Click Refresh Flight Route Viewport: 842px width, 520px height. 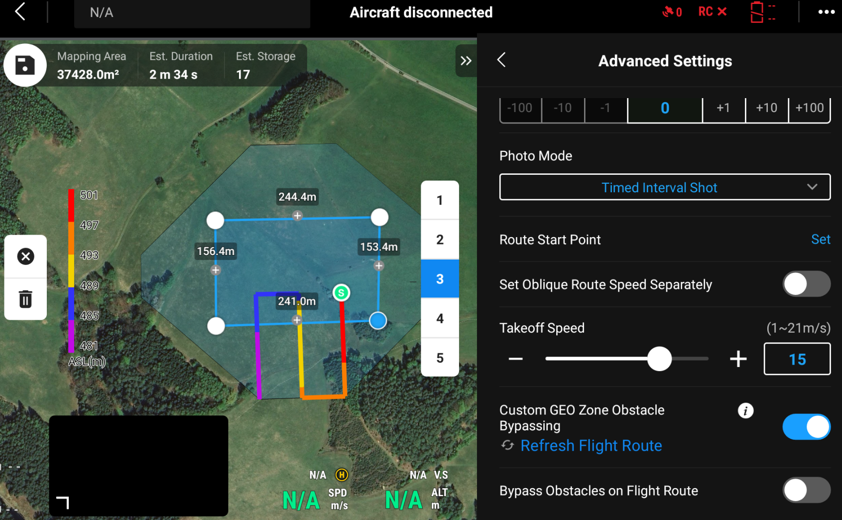click(591, 445)
